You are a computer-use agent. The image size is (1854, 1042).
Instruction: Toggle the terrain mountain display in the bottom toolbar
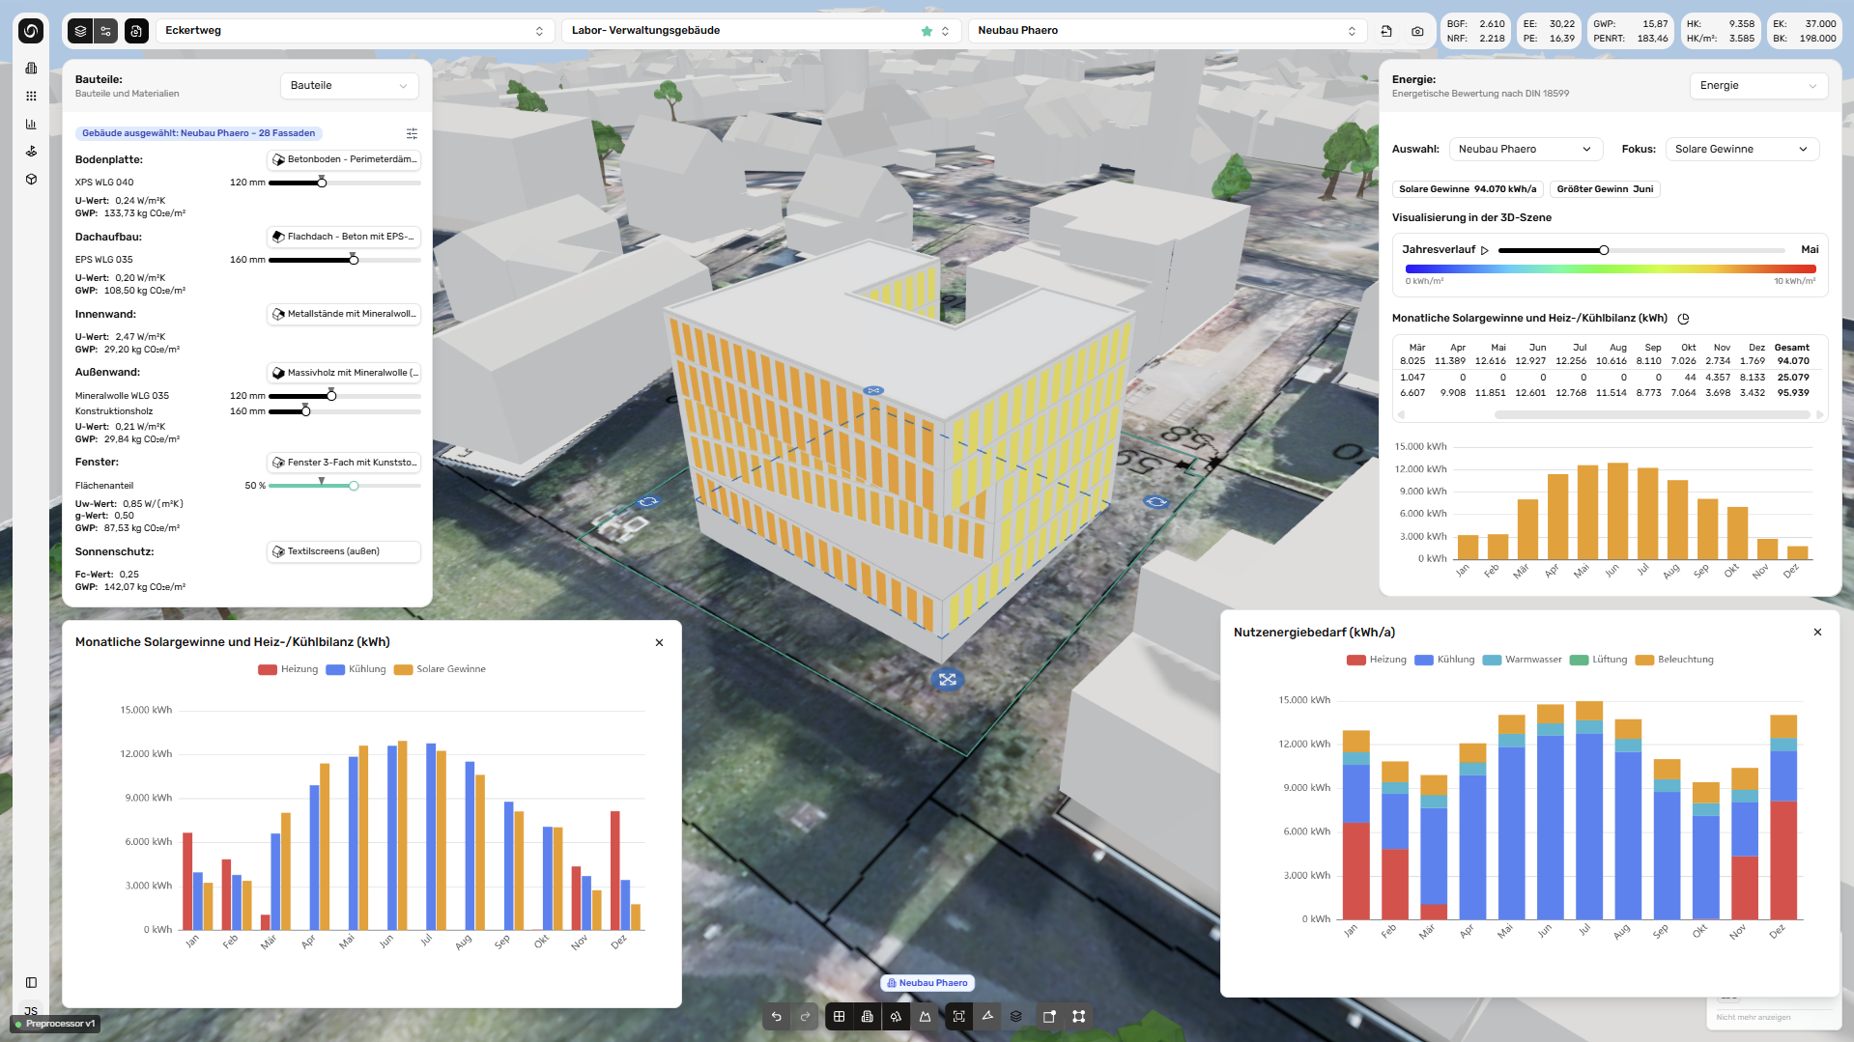pos(925,1016)
